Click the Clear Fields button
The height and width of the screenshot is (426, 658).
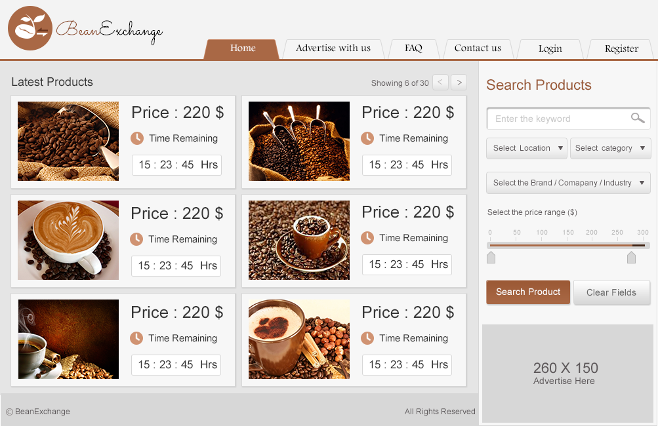(611, 292)
